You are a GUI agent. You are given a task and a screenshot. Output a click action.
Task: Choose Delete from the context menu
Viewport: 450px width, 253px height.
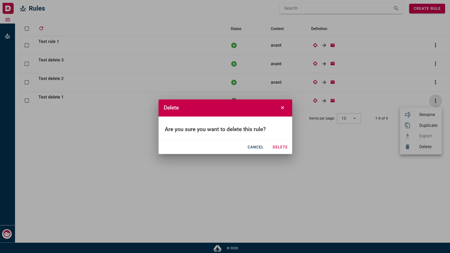tap(421, 147)
